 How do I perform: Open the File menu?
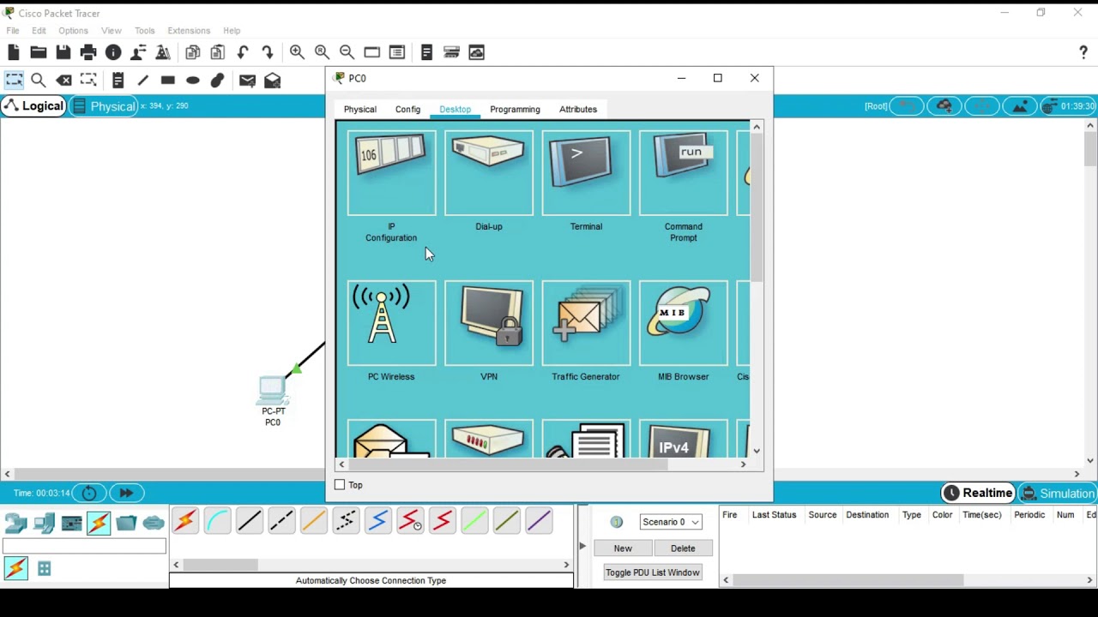13,31
